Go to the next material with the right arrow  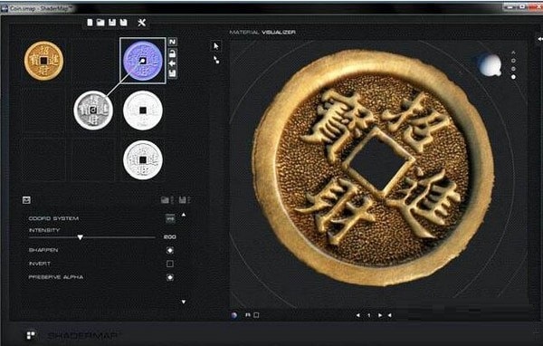click(x=380, y=315)
